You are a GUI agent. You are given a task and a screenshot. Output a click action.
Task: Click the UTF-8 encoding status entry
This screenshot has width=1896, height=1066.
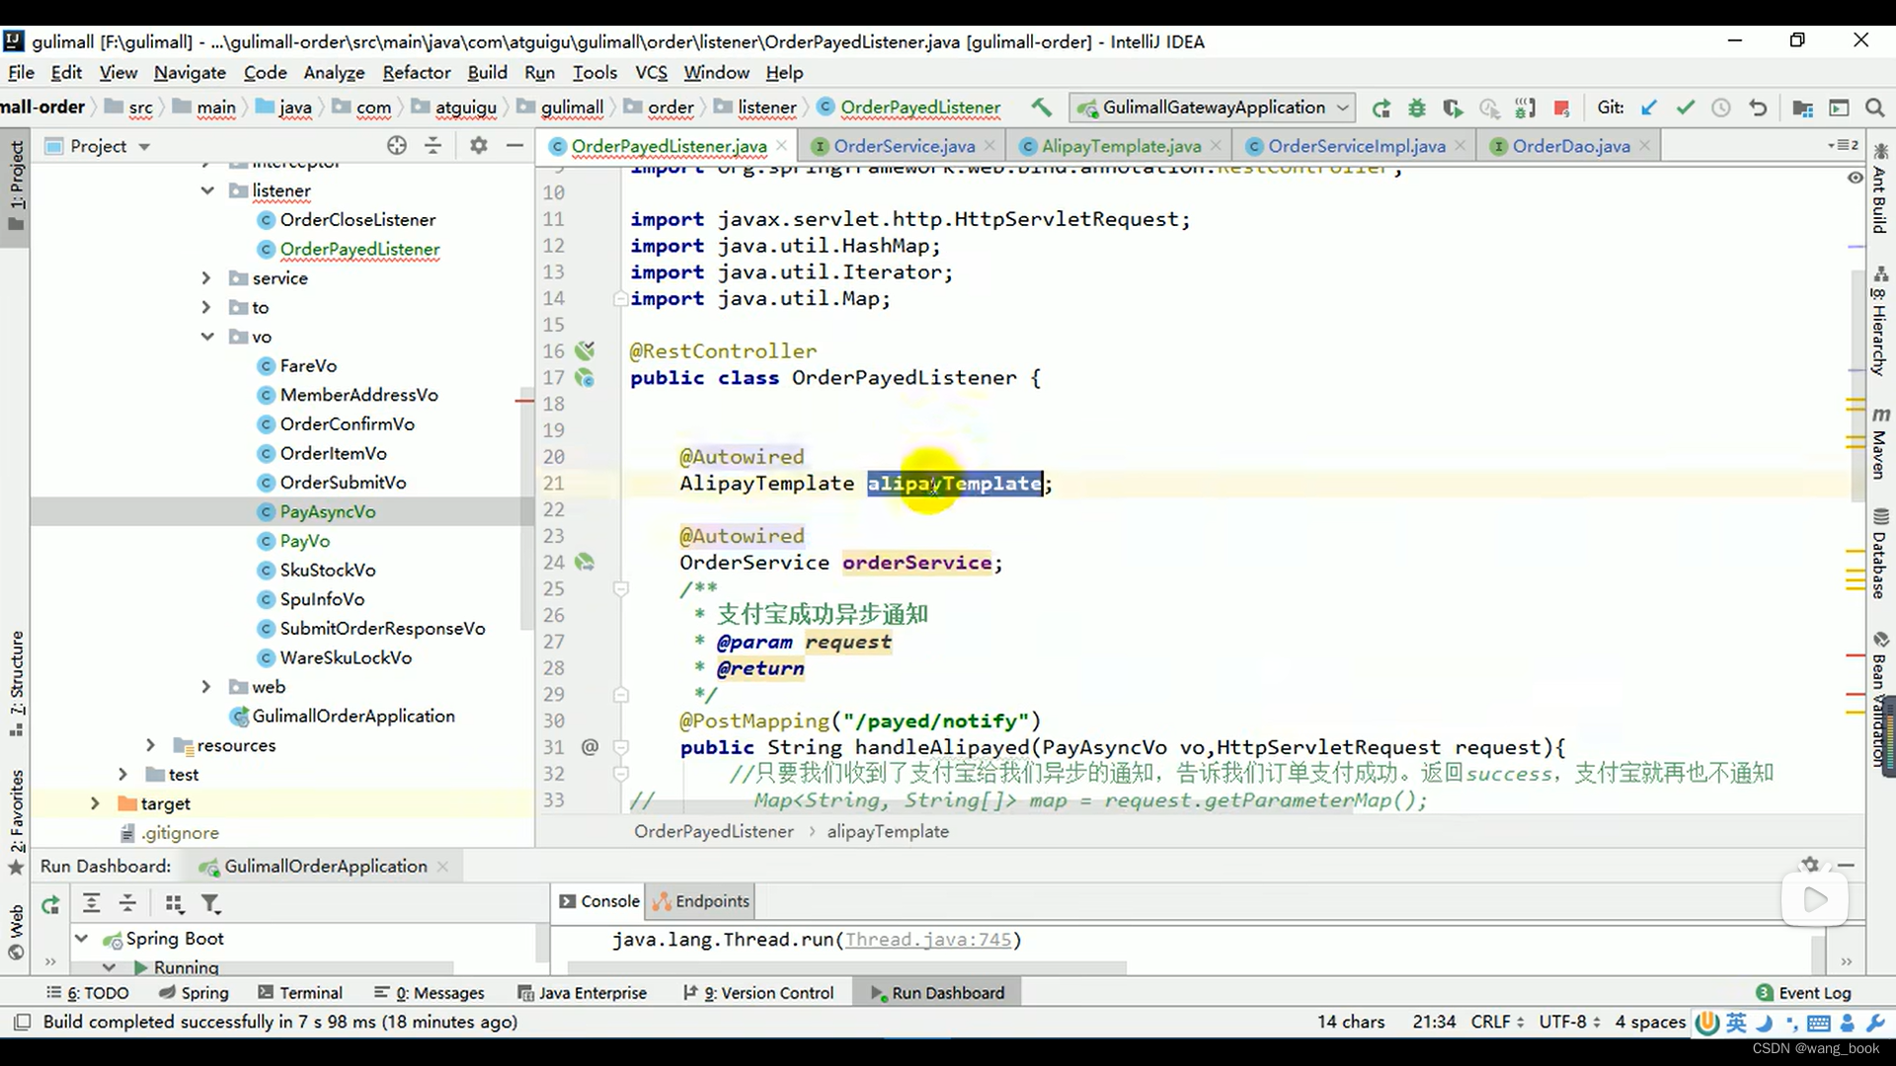tap(1569, 1022)
